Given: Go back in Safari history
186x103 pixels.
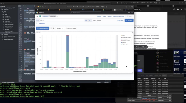Looking at the screenshot, I should 48,7.
